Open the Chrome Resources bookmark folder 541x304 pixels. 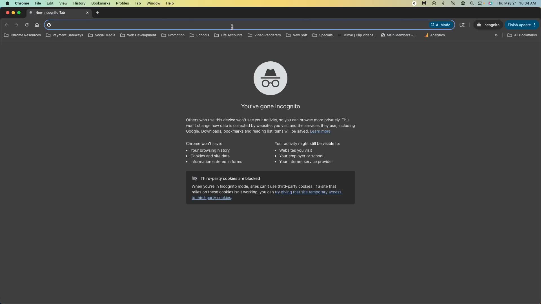coord(23,35)
